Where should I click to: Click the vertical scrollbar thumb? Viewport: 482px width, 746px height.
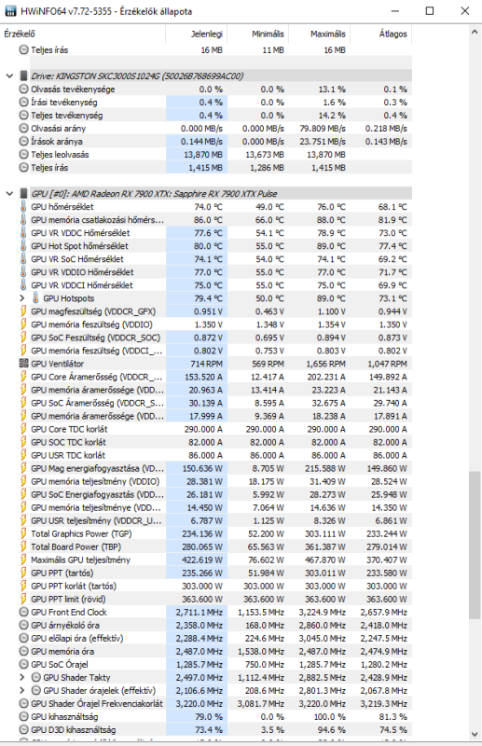(474, 545)
